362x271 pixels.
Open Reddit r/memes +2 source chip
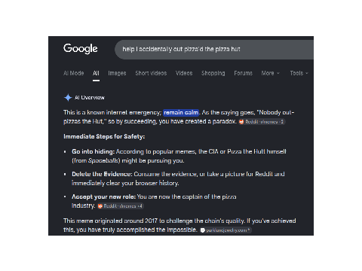262,122
